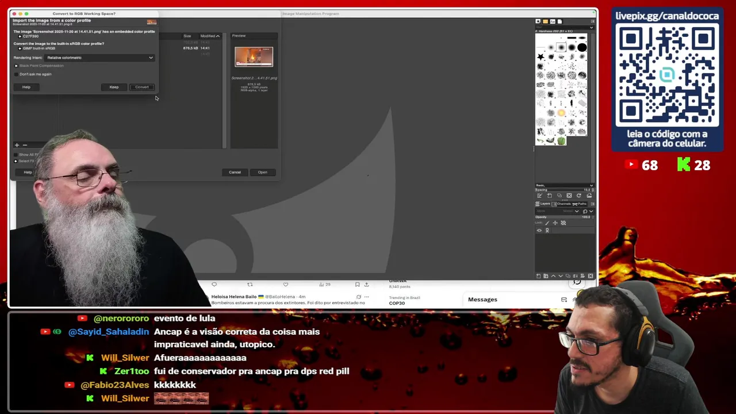Viewport: 736px width, 414px height.
Task: Toggle Lock alpha channel icon
Action: [x=563, y=223]
